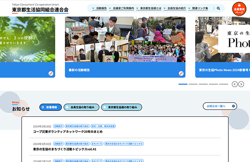The width and height of the screenshot is (250, 162).
Task: Click 防災・災害、被災地支援 tag
Action: pyautogui.click(x=103, y=126)
